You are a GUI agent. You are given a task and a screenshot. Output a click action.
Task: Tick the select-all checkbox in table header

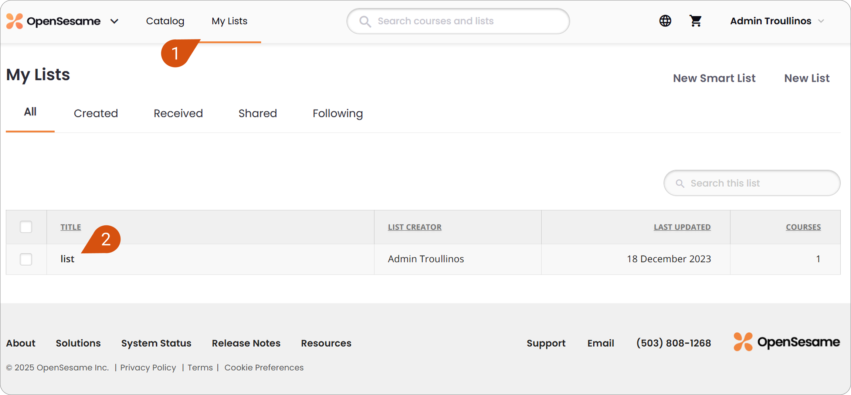(x=26, y=227)
